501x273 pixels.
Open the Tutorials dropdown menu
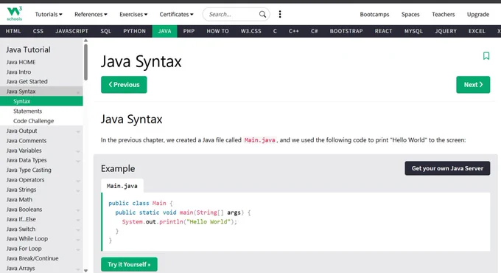pyautogui.click(x=49, y=14)
